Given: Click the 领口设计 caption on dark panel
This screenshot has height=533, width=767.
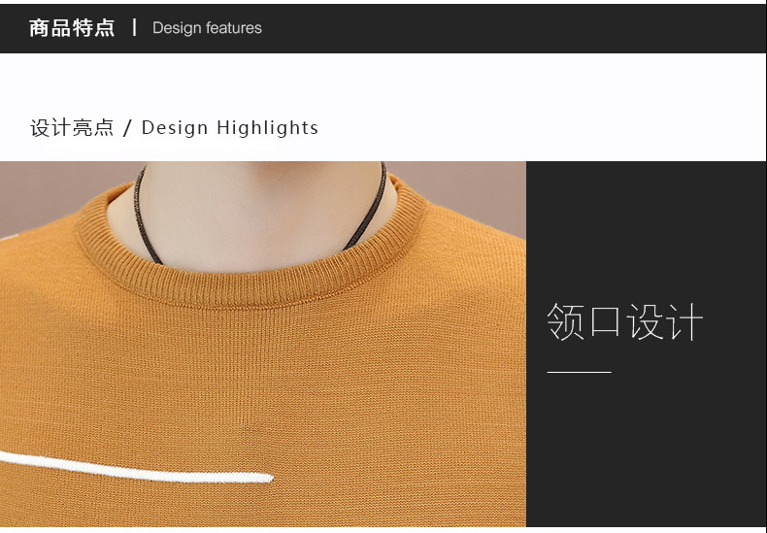Looking at the screenshot, I should pos(624,321).
